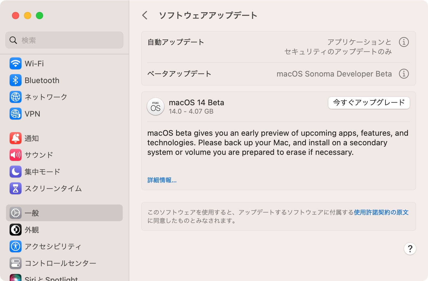The height and width of the screenshot is (281, 428).
Task: Click the Wi-Fi icon in sidebar
Action: [16, 63]
